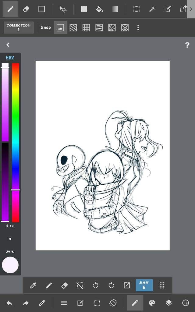This screenshot has width=195, height=312.
Task: Expand more tools with right arrow
Action: tap(191, 9)
